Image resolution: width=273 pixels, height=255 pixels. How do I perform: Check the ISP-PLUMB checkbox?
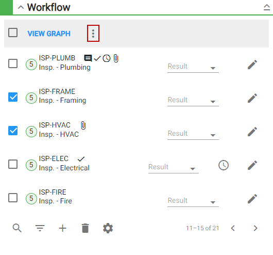pos(13,63)
